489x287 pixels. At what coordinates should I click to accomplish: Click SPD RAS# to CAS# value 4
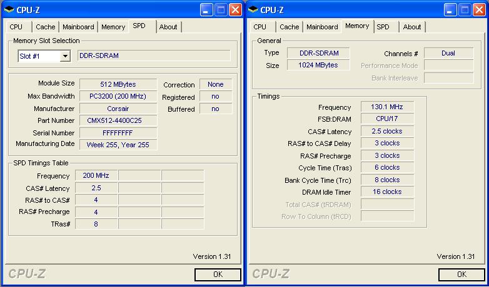(x=96, y=200)
